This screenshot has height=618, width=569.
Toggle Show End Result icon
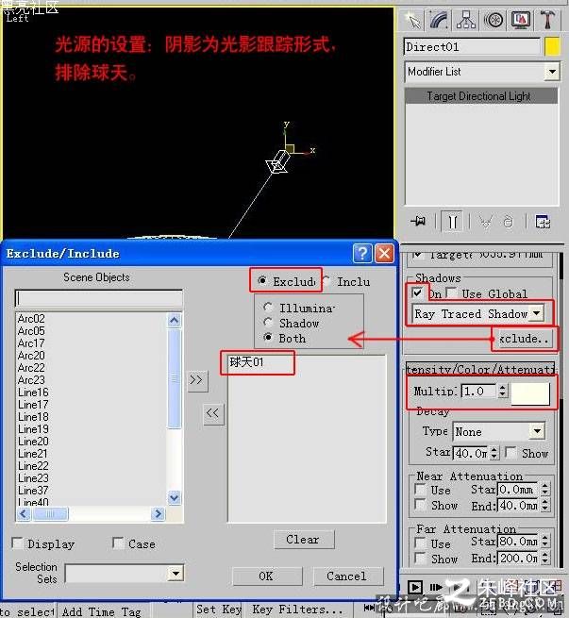pyautogui.click(x=452, y=222)
